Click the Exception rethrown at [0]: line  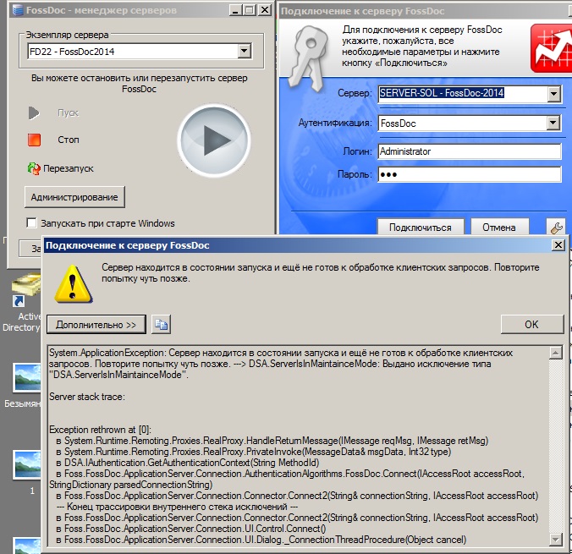(x=100, y=430)
